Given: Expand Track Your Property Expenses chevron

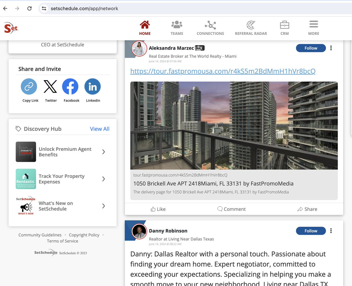Looking at the screenshot, I should (x=104, y=179).
